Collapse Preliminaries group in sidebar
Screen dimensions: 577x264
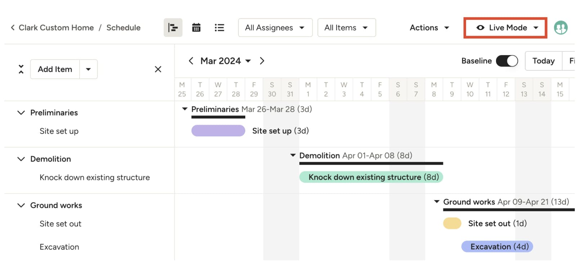coord(21,113)
